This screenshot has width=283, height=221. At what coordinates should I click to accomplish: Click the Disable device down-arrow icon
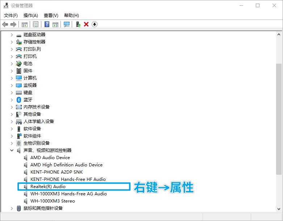[95, 24]
